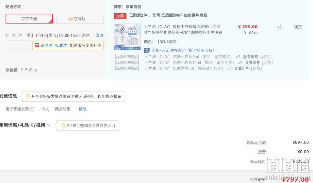Click the 7-day return badge icon

(147, 51)
